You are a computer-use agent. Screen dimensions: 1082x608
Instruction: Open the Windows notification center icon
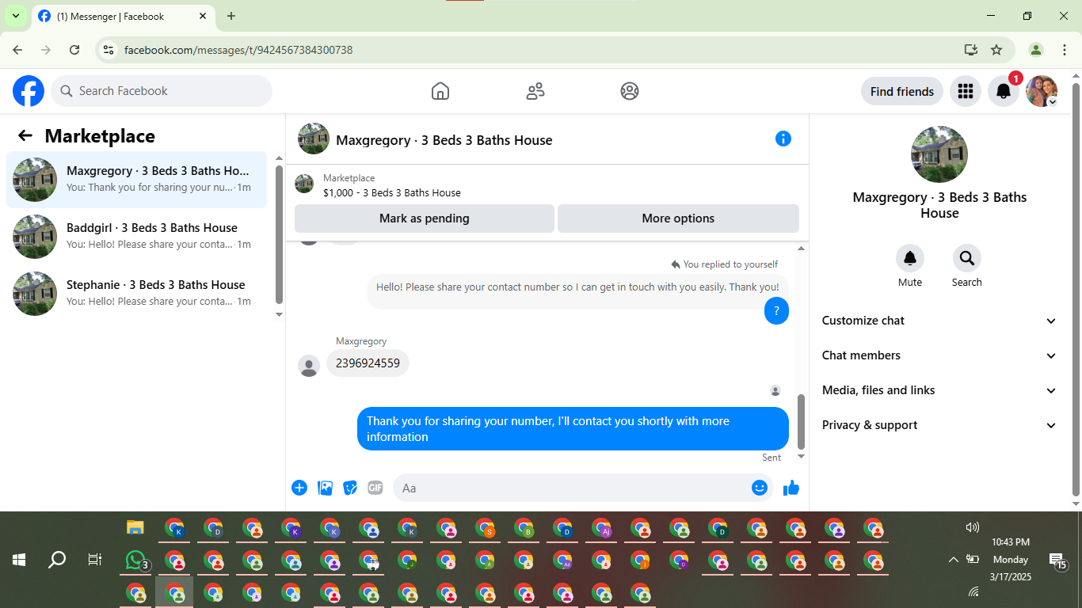(x=1057, y=561)
